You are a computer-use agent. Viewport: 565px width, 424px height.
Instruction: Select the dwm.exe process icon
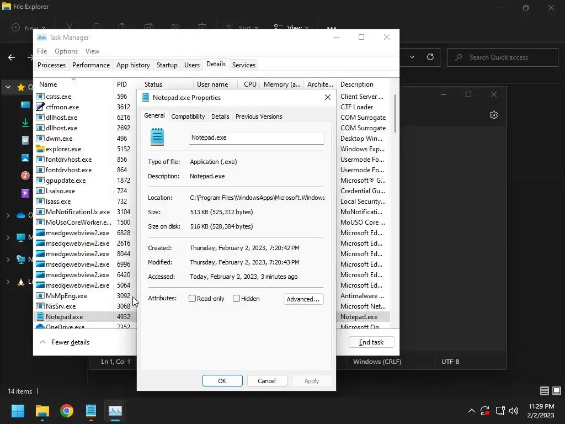(40, 138)
